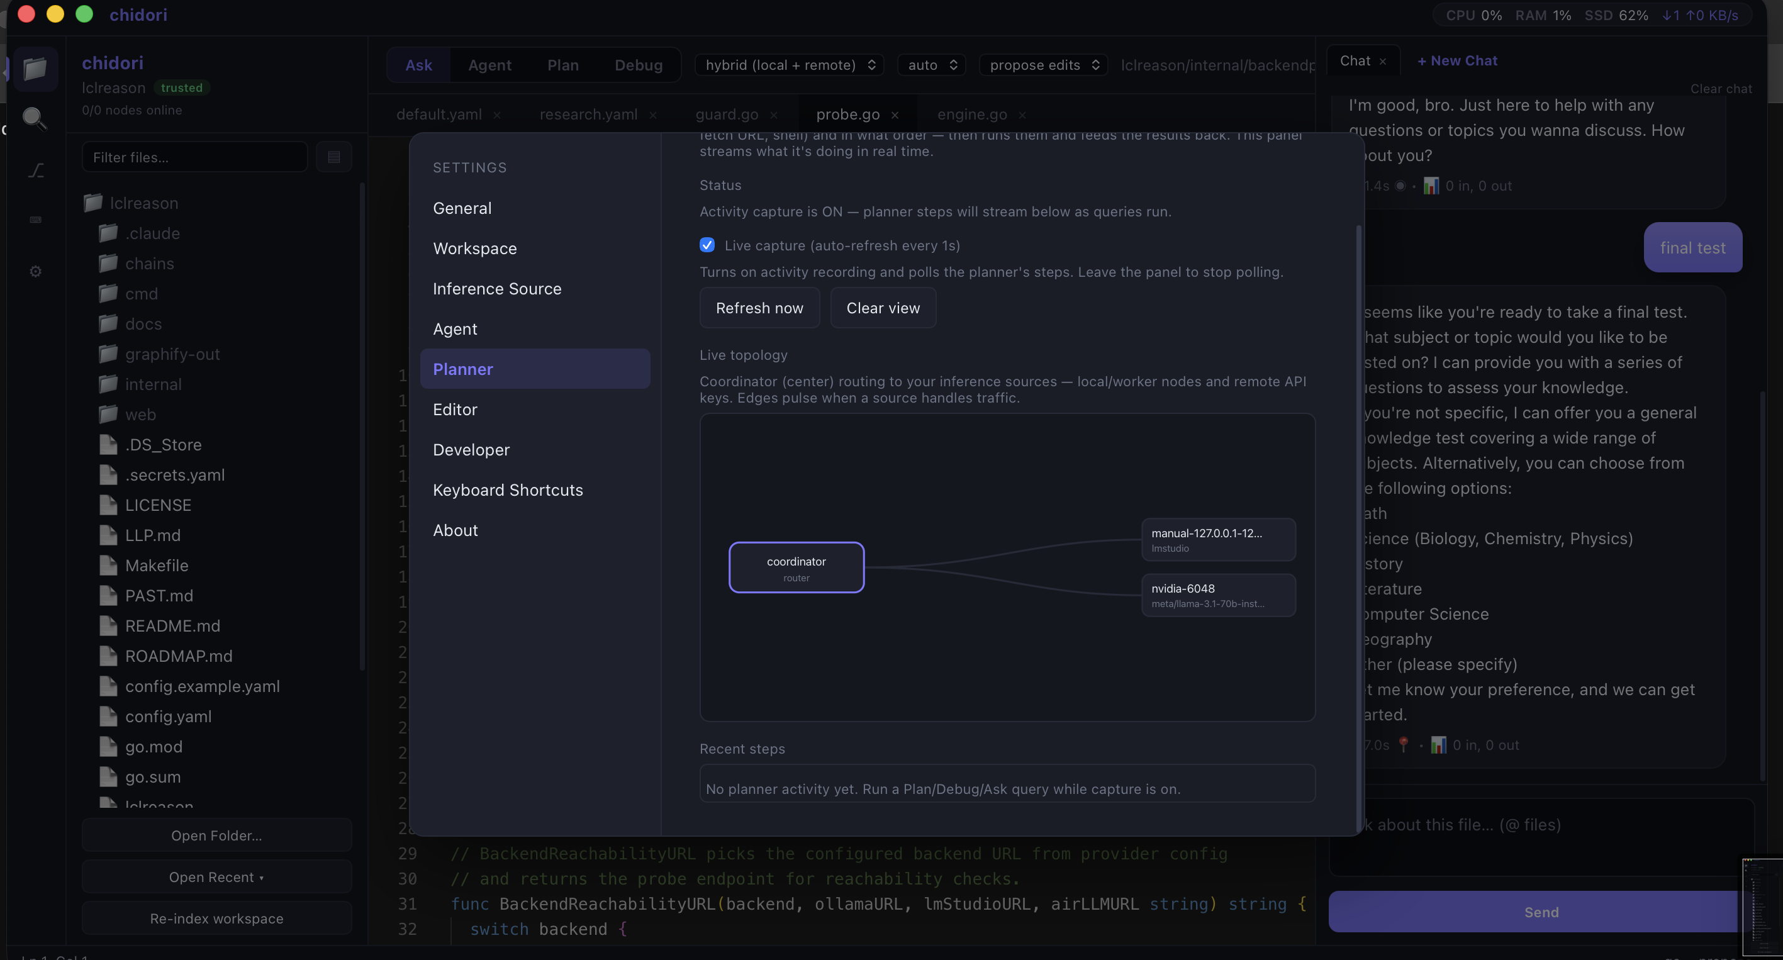Click the manual-127.0.0.1 lmstudio node
1783x960 pixels.
point(1218,539)
